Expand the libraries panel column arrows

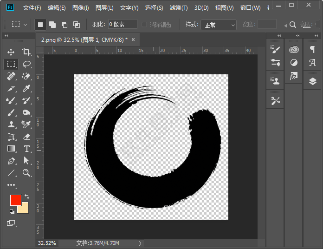[x=298, y=36]
